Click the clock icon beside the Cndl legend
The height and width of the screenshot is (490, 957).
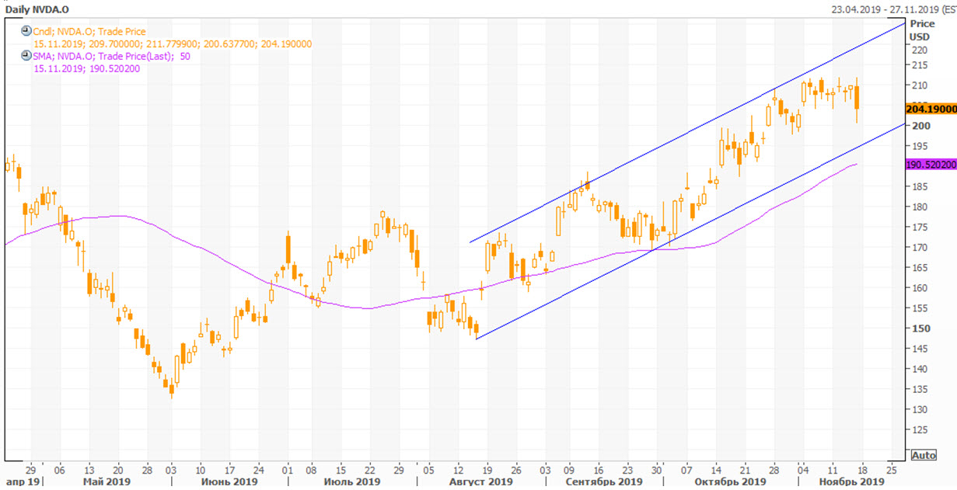[26, 31]
